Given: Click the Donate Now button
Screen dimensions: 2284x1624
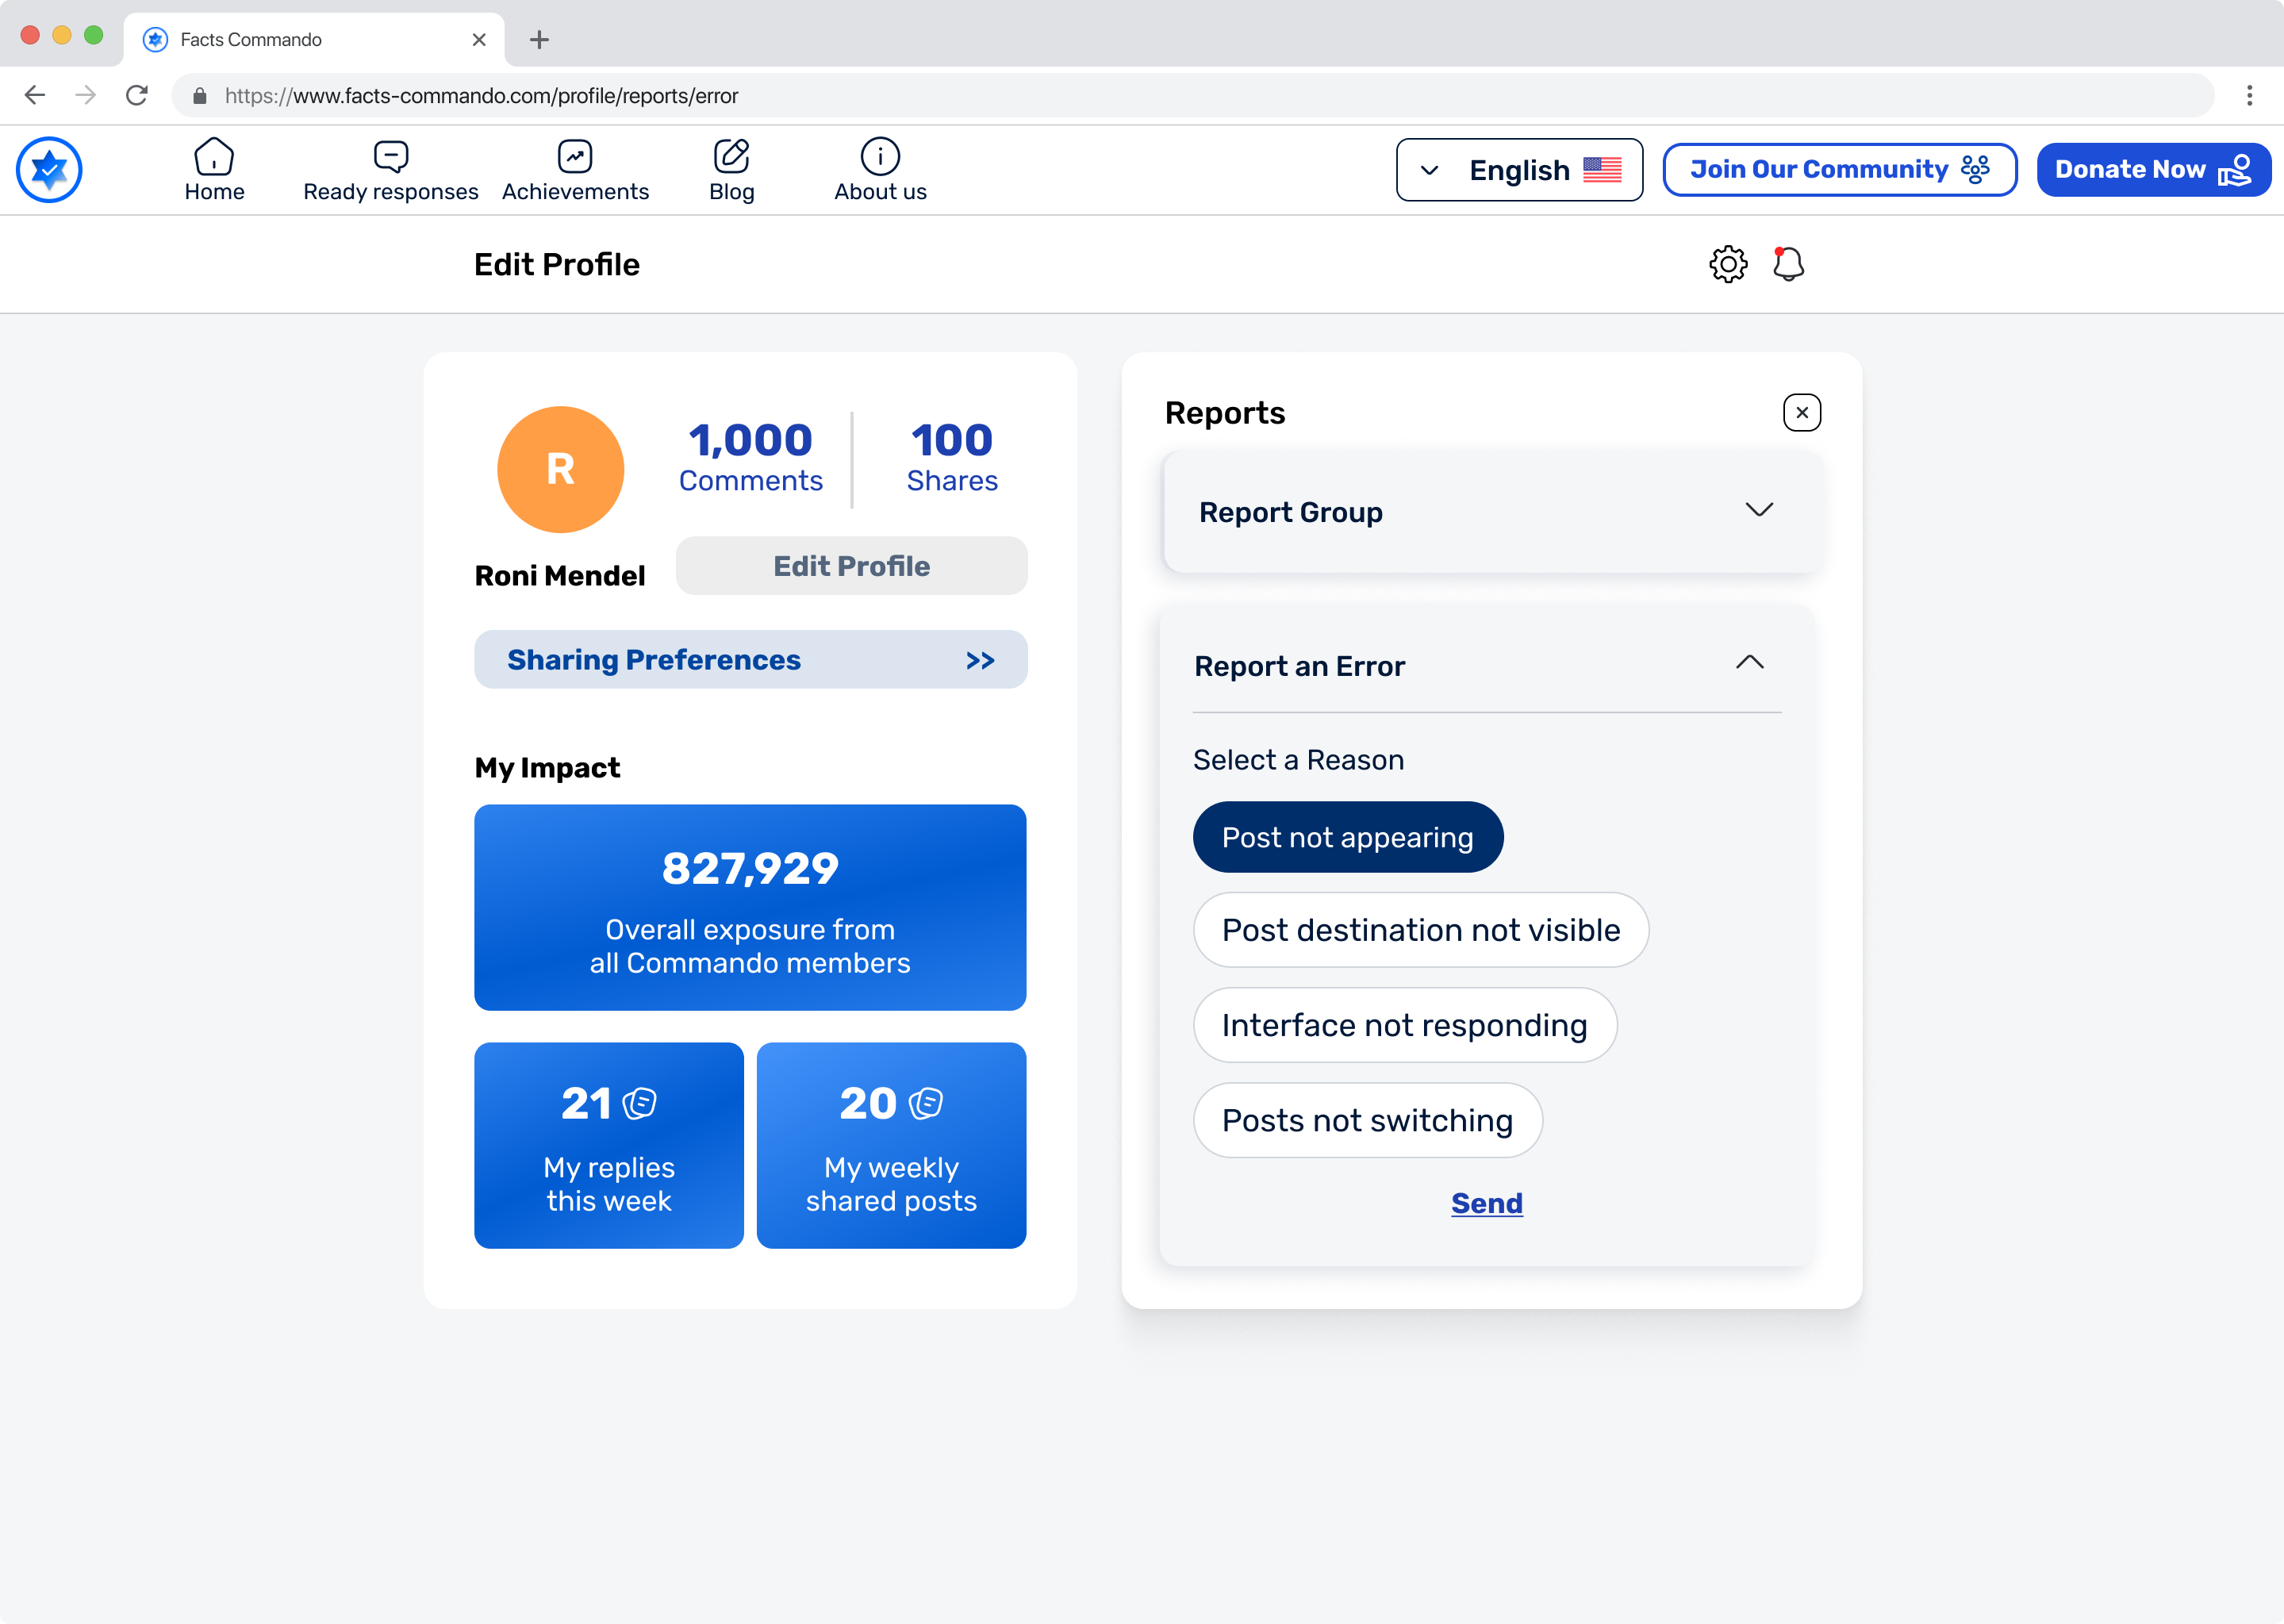Looking at the screenshot, I should (2154, 170).
